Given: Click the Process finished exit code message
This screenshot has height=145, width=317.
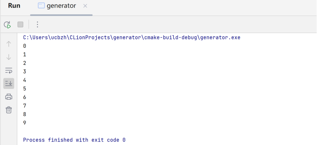Looking at the screenshot, I should pos(74,140).
